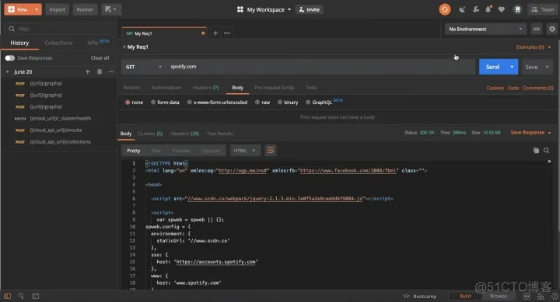
Task: Select the form-data body type
Action: (153, 102)
